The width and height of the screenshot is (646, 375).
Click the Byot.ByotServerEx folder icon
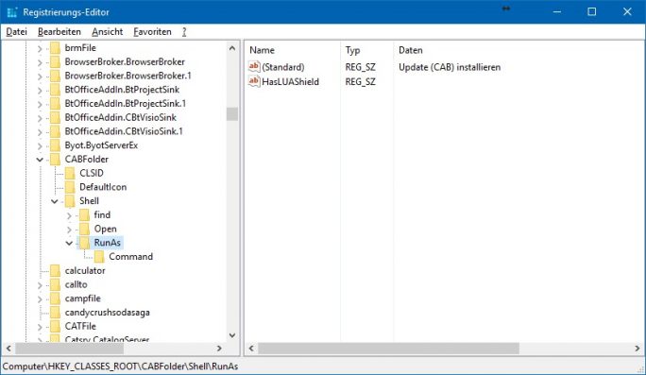click(55, 145)
